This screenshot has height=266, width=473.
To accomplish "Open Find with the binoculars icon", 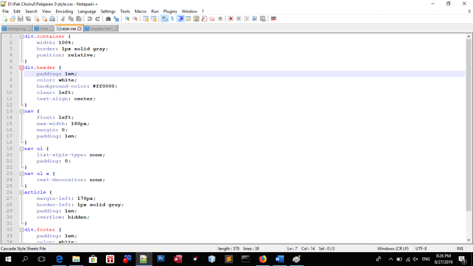I will pyautogui.click(x=108, y=19).
